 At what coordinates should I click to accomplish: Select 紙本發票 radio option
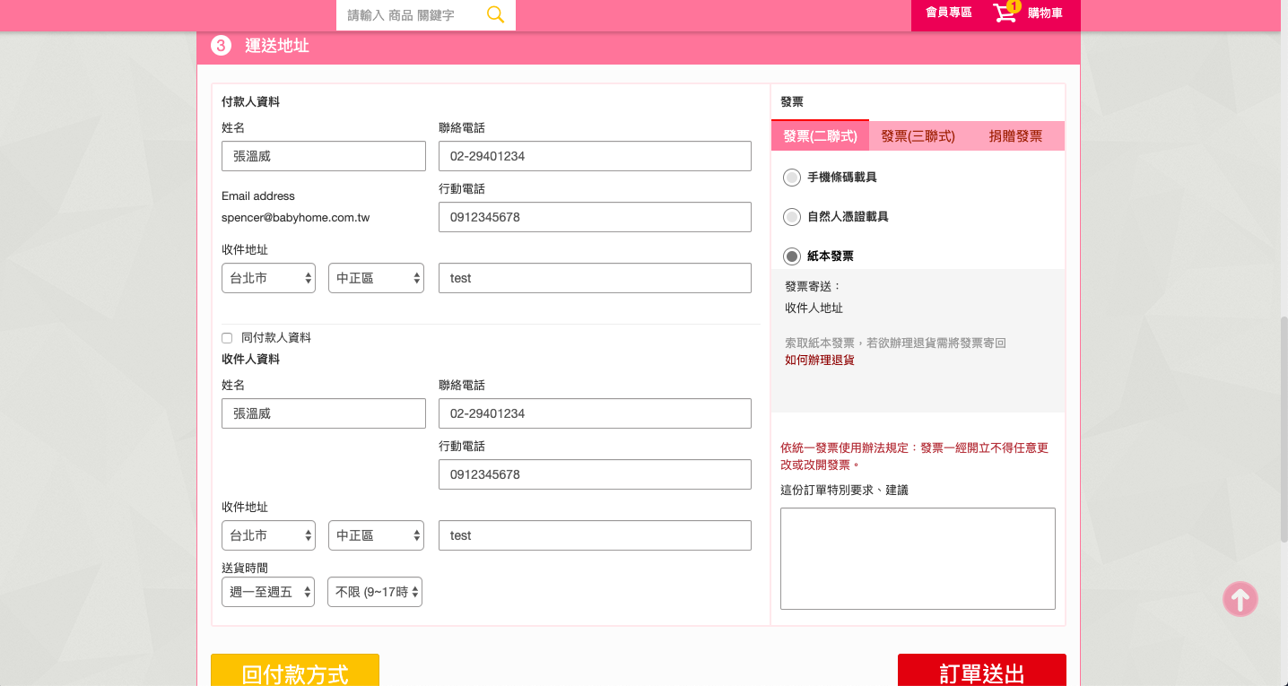point(792,256)
